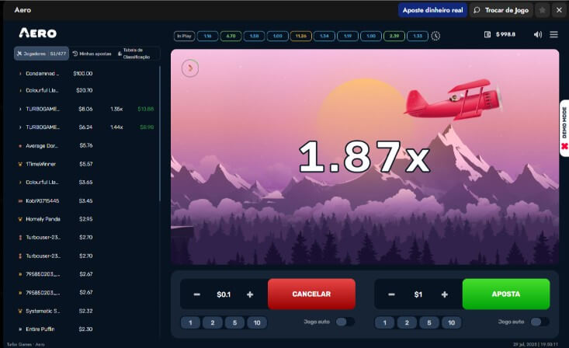Open Tabela de Classificação tab

pyautogui.click(x=137, y=54)
